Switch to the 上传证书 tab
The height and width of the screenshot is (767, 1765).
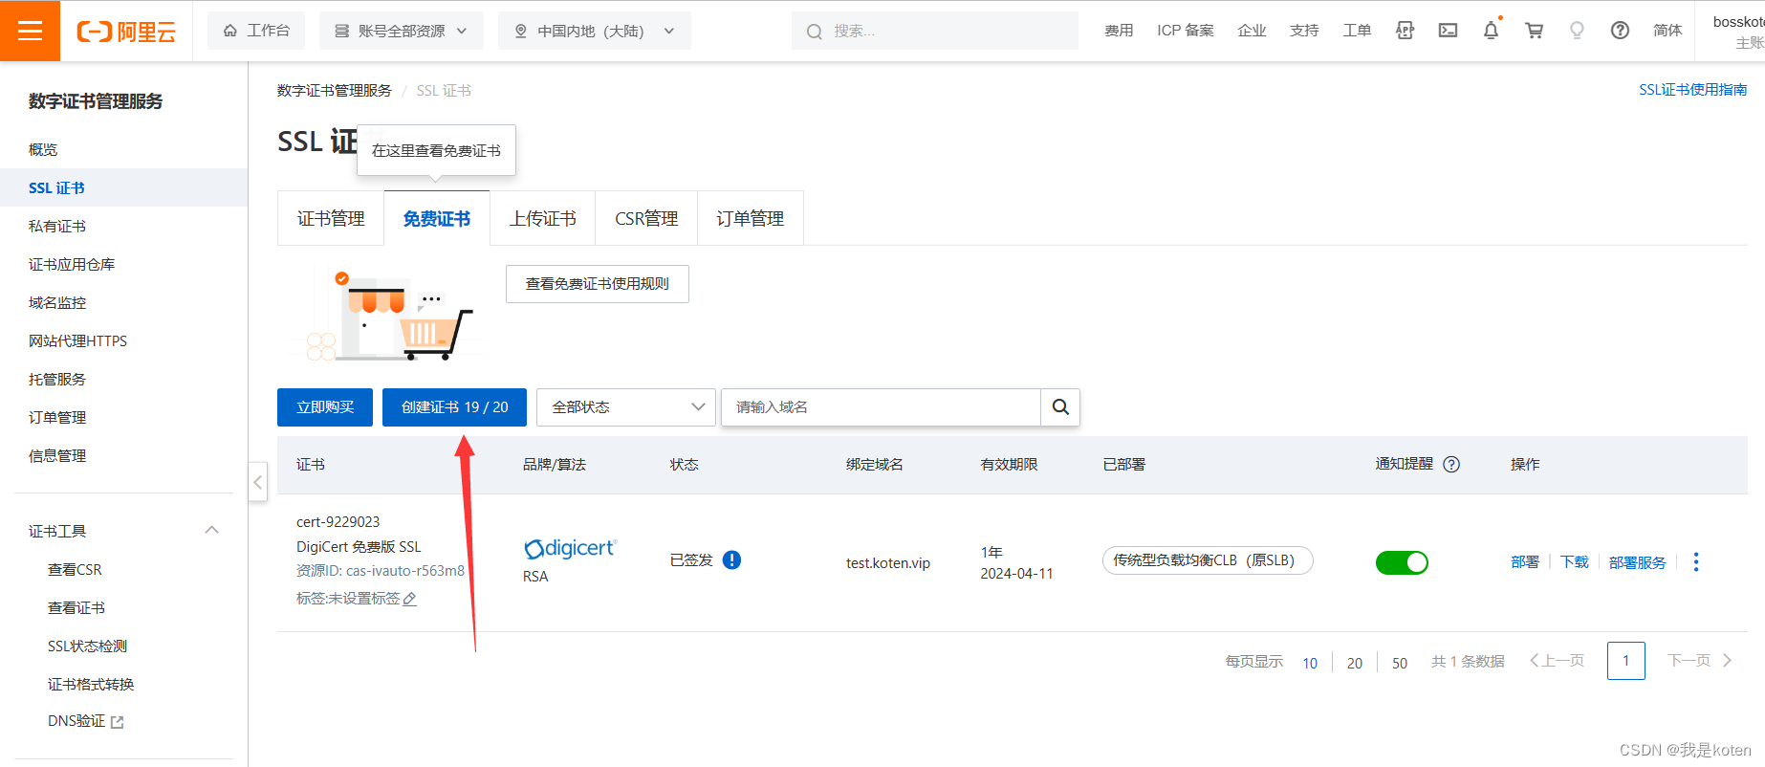tap(542, 218)
